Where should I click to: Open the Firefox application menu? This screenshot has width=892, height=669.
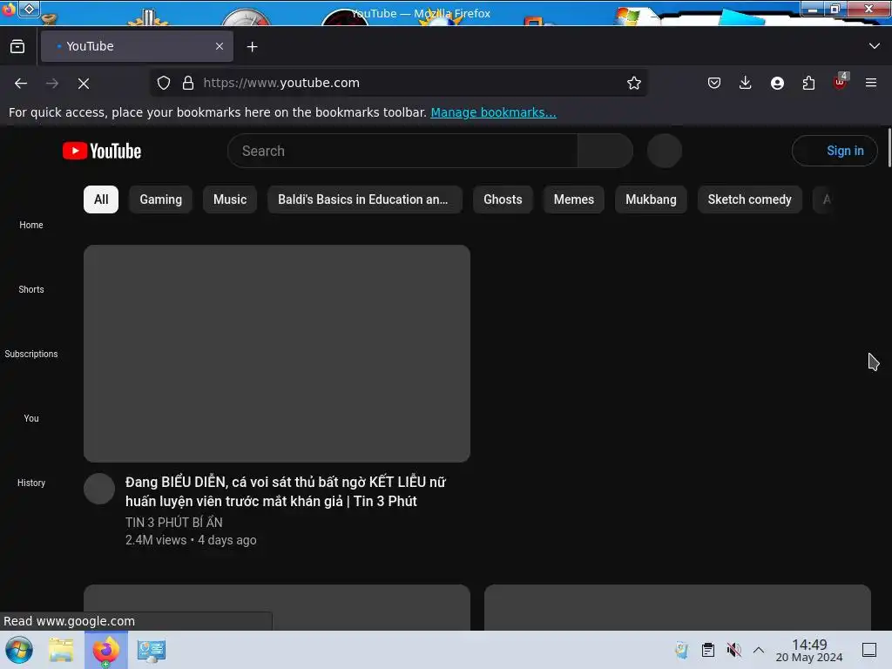click(x=871, y=83)
